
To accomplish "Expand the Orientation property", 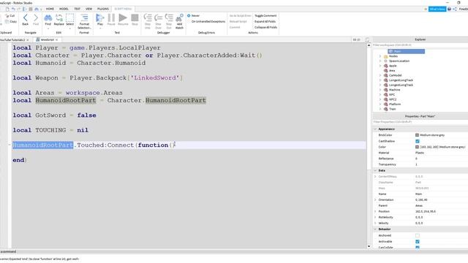I will pos(375,199).
